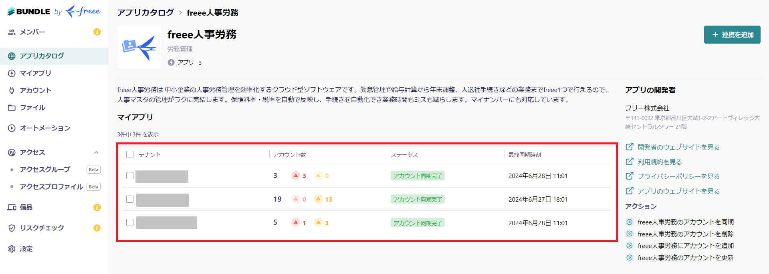
Task: Click the play icon beside アカウントを同期 action
Action: (630, 222)
